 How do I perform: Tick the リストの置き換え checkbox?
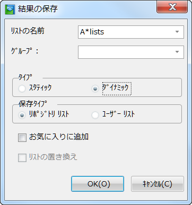pos(22,158)
